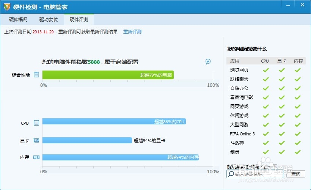Click 内存 checkmark for 休闲游戏

[297, 116]
